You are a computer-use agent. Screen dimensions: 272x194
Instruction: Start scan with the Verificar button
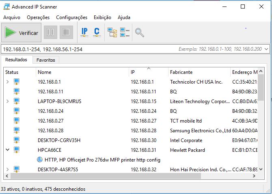tap(22, 32)
